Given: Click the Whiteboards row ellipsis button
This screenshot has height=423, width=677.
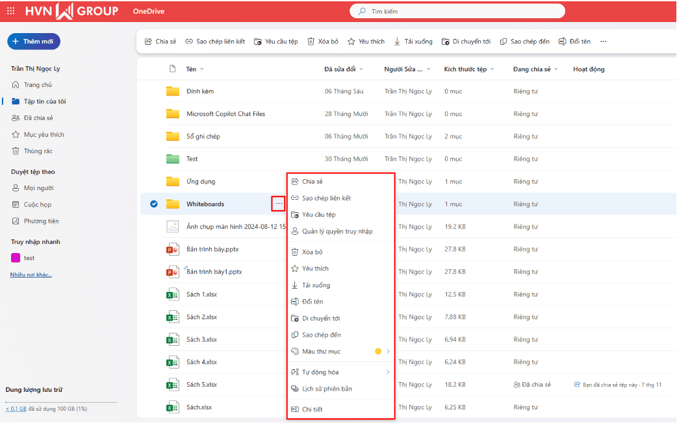Looking at the screenshot, I should (279, 204).
